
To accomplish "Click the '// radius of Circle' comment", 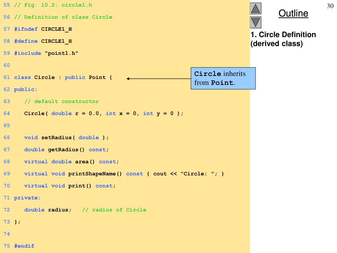I will click(x=114, y=210).
